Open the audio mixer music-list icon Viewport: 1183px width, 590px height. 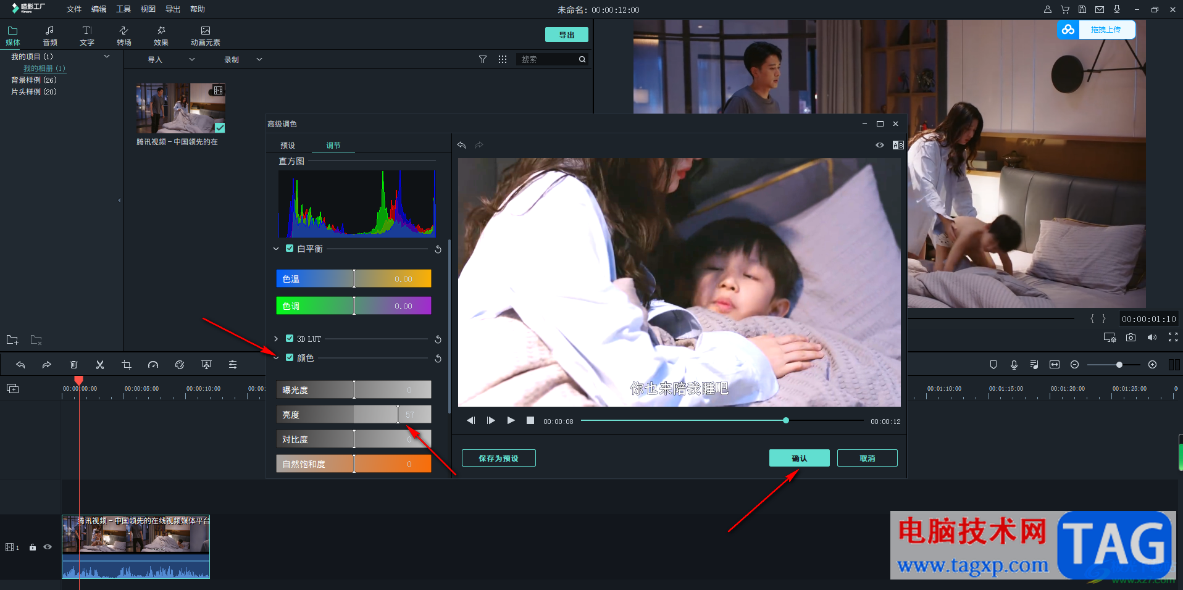1034,365
